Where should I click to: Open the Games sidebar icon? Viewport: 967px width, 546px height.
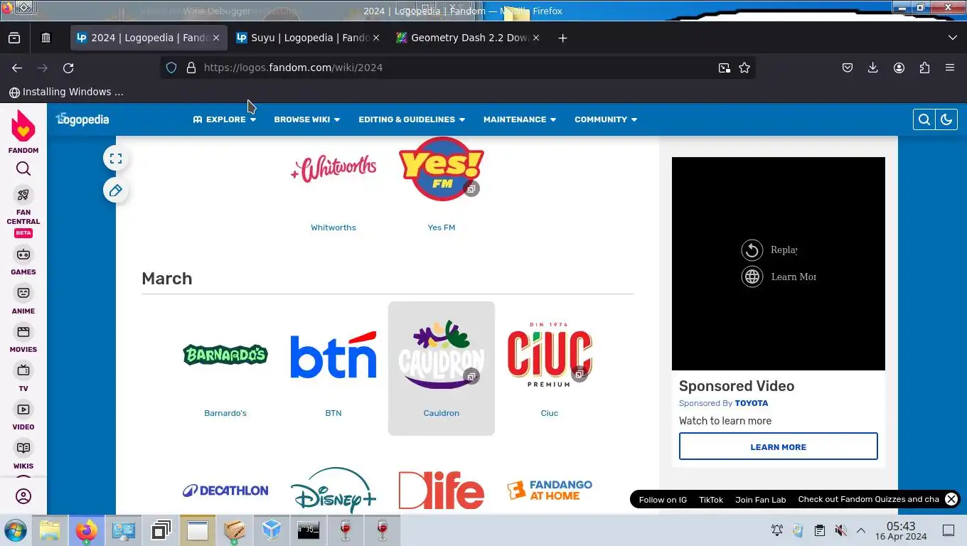(23, 255)
